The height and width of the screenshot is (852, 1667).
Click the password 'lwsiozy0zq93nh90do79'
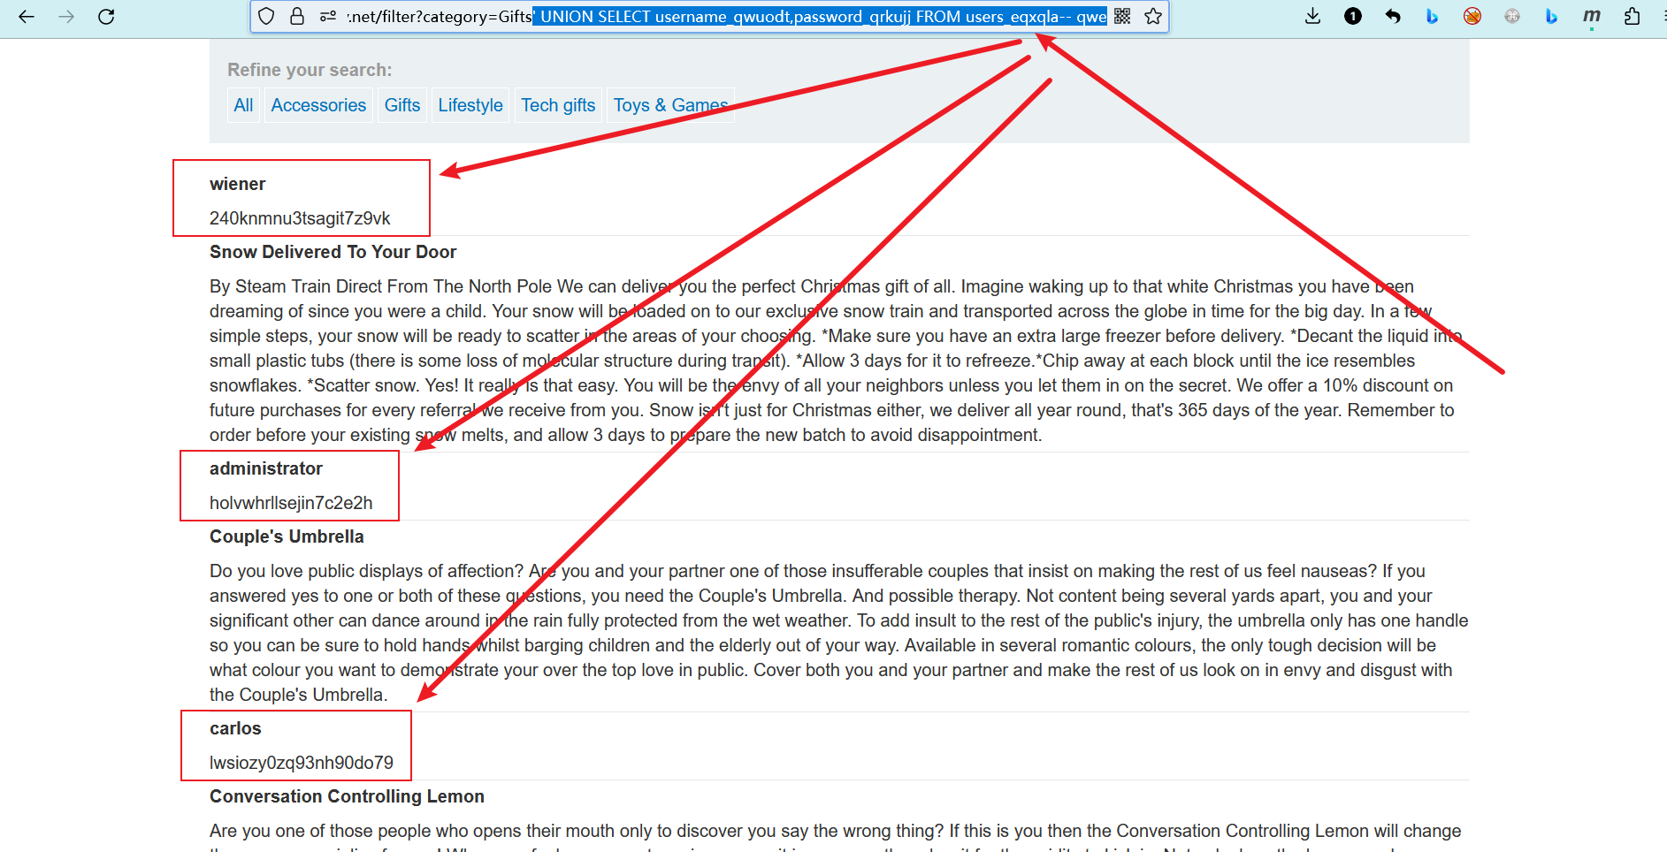pyautogui.click(x=302, y=763)
